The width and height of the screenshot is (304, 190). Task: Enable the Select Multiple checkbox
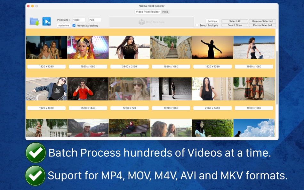coord(197,25)
